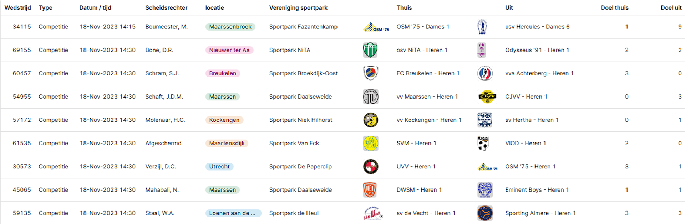Sort by the Scheidsrechter column header
The width and height of the screenshot is (685, 224).
tap(166, 7)
